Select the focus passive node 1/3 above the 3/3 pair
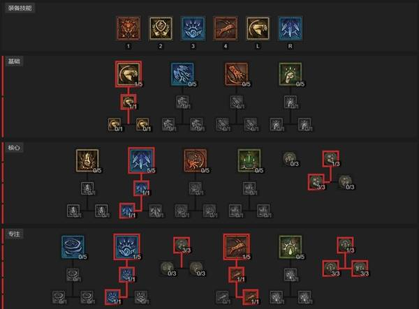This screenshot has height=309, width=419. click(x=345, y=245)
